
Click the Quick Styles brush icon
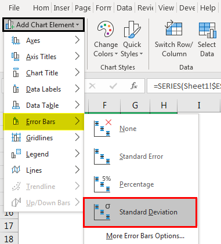click(x=132, y=30)
